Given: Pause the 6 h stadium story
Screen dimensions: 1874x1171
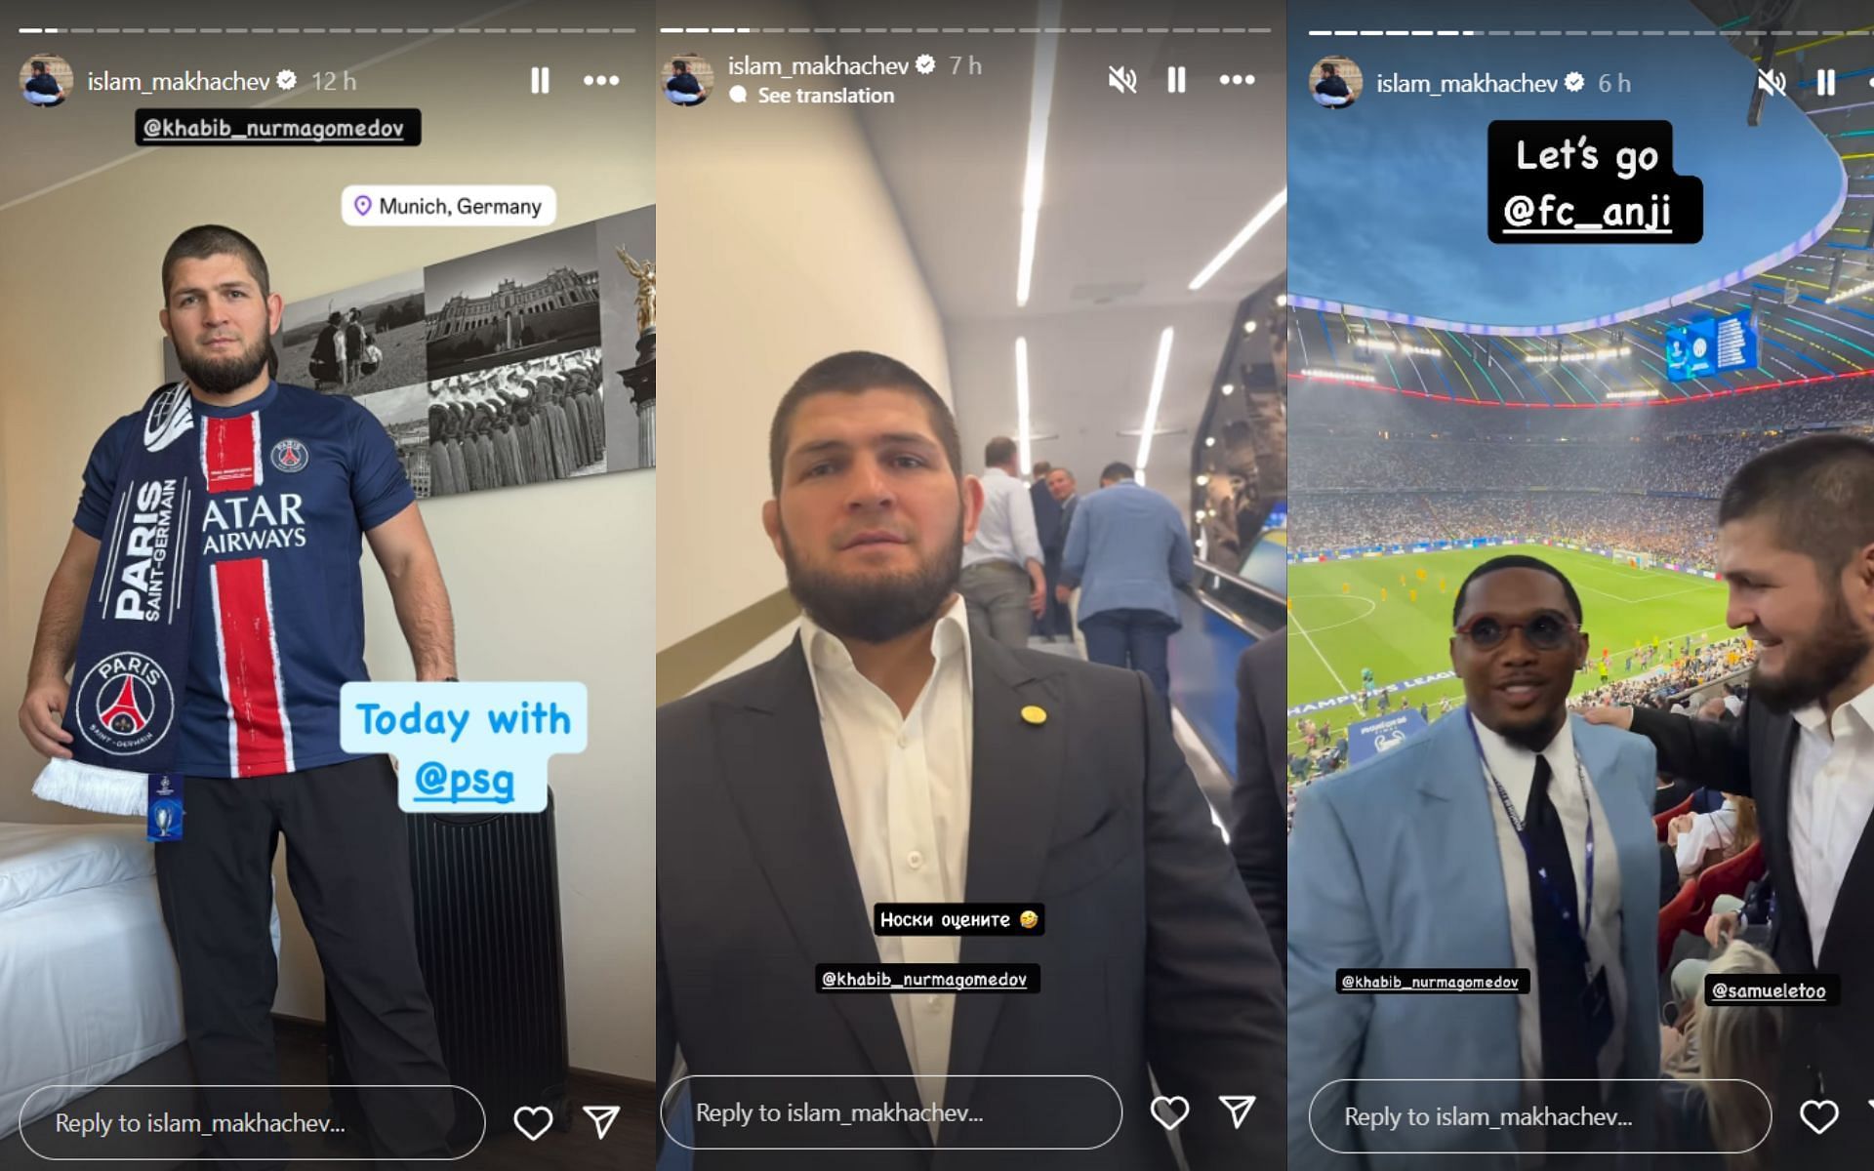Looking at the screenshot, I should 1826,83.
